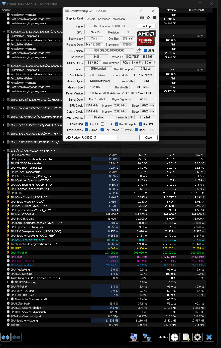Click the AMD Radeon Graphics logo

(146, 38)
